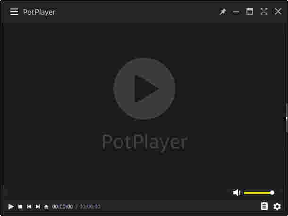This screenshot has width=288, height=216.
Task: Open the control panel gear icon
Action: (x=277, y=207)
